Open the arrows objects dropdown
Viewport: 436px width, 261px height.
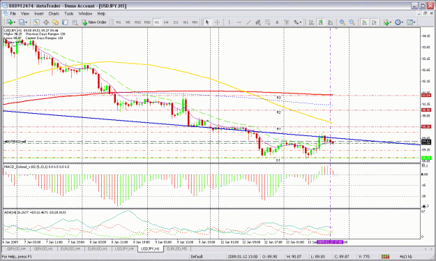(298, 22)
